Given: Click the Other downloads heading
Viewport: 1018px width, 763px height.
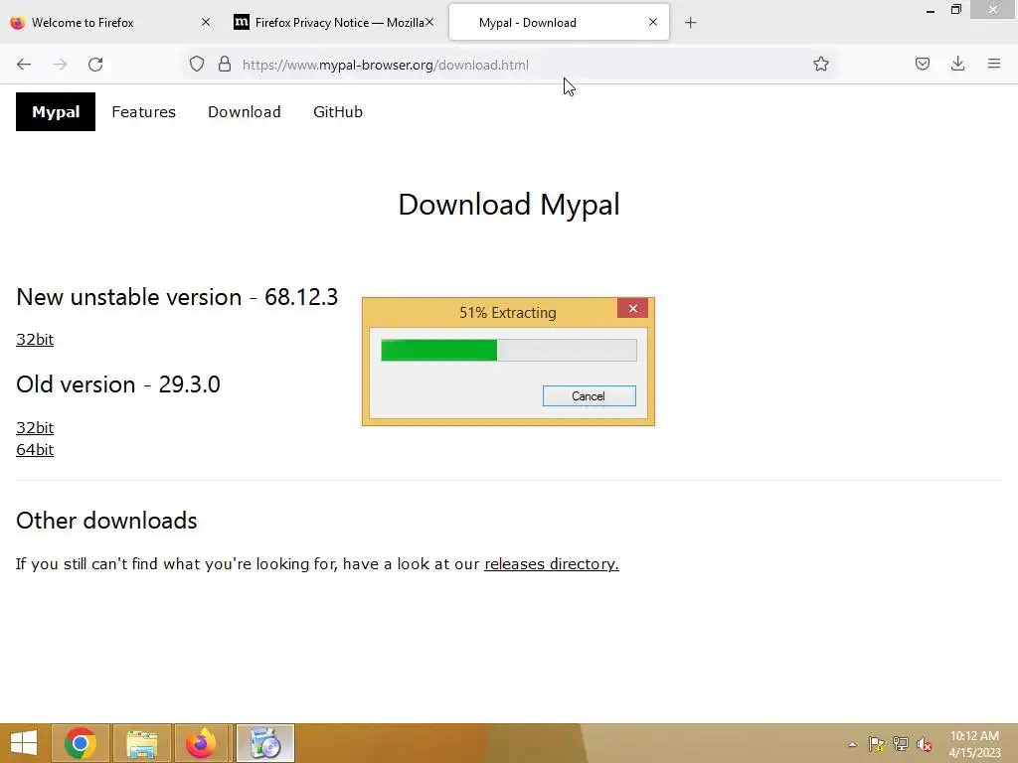Looking at the screenshot, I should click(106, 521).
